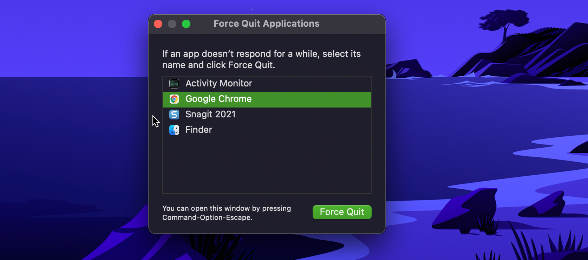Click the dialog instruction text about unresponsive apps
Screen dimensions: 588x260
[x=261, y=59]
